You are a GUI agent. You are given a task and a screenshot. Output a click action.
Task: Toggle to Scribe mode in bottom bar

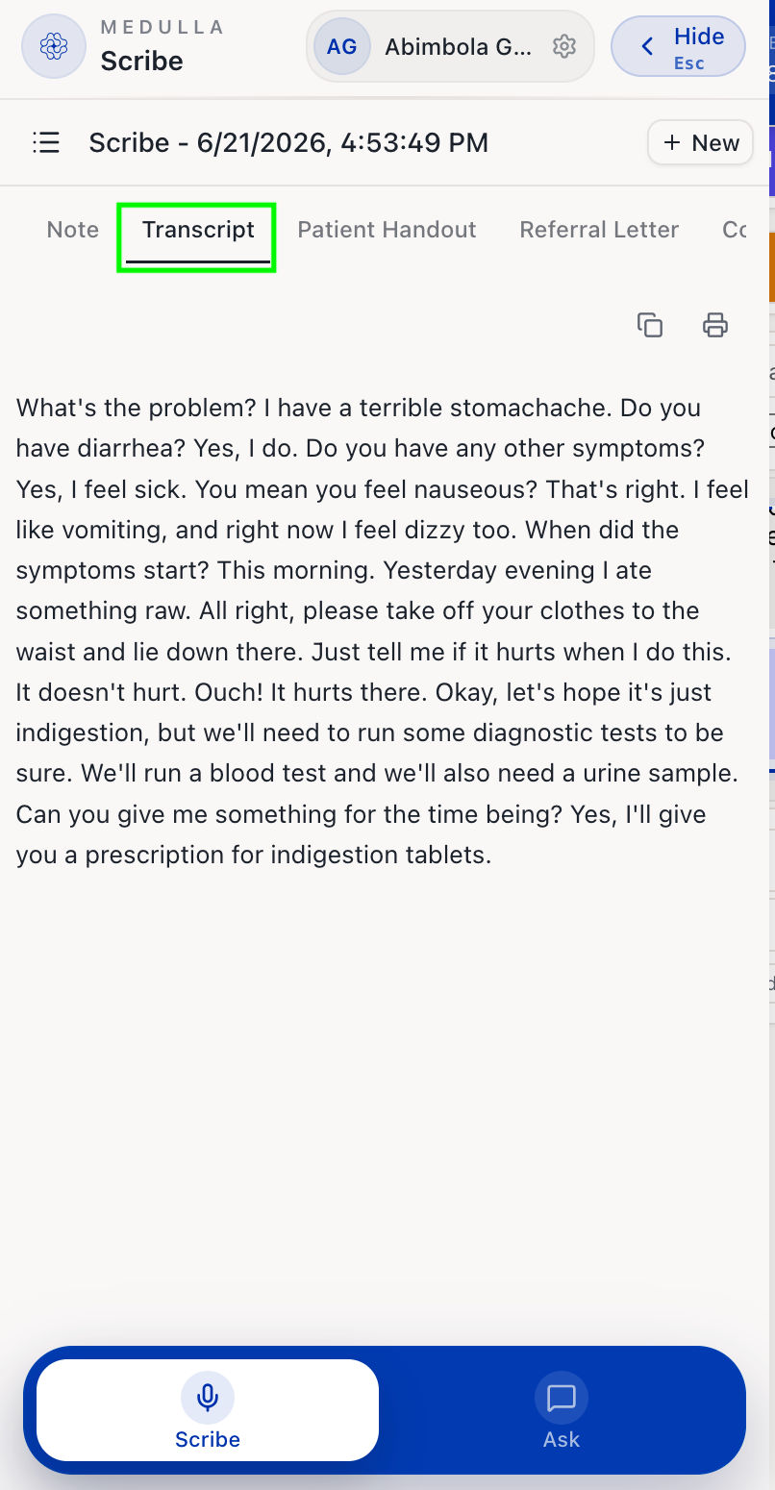[208, 1410]
